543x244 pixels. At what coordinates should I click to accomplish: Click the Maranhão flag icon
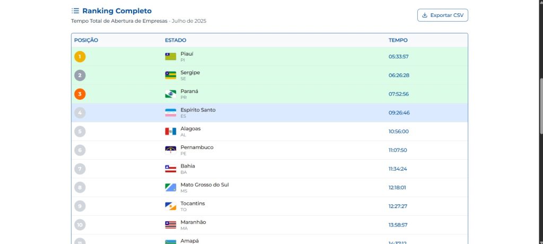click(170, 225)
